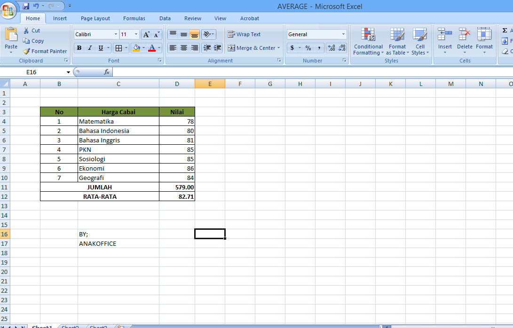513x328 pixels.
Task: Decrease cell indent
Action: point(207,48)
